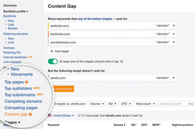Open Internal backlinks report

point(15,57)
